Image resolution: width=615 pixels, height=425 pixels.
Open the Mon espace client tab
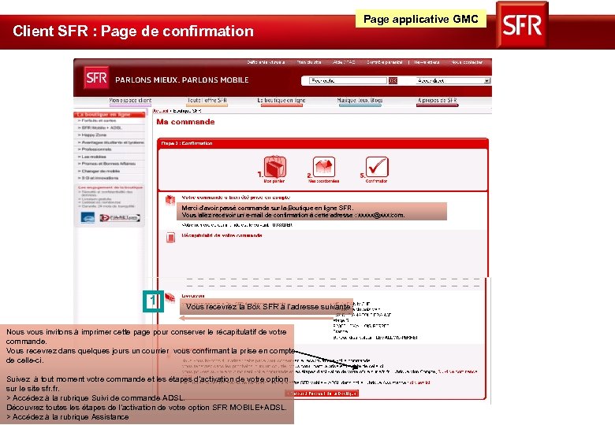[130, 101]
